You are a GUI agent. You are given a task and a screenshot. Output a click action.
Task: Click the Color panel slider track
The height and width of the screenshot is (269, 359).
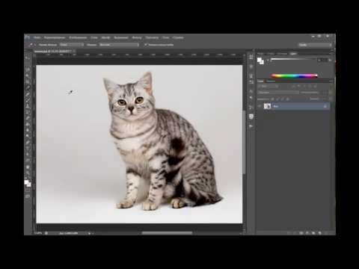tap(294, 59)
